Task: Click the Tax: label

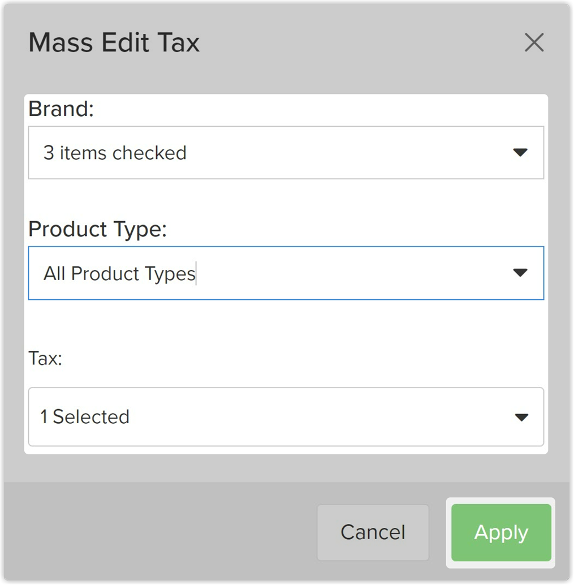Action: [45, 359]
